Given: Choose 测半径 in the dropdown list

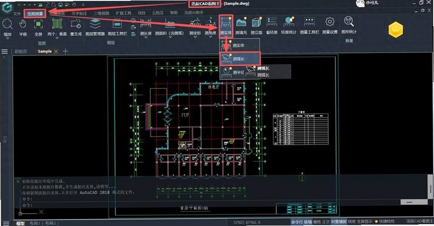Looking at the screenshot, I should point(232,72).
